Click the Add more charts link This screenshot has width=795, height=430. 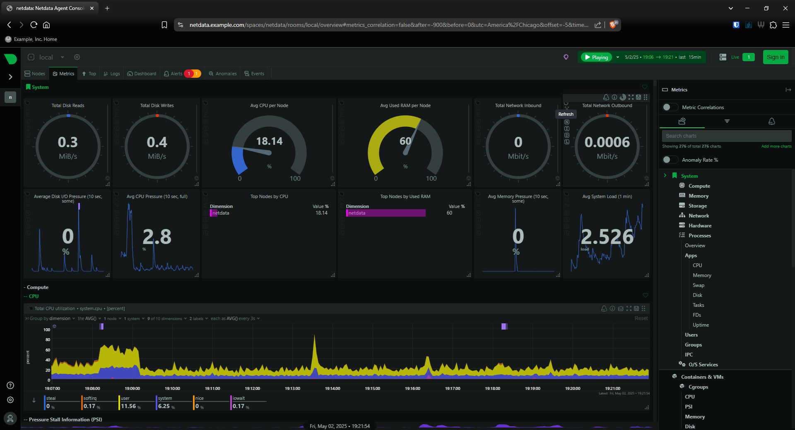click(776, 146)
